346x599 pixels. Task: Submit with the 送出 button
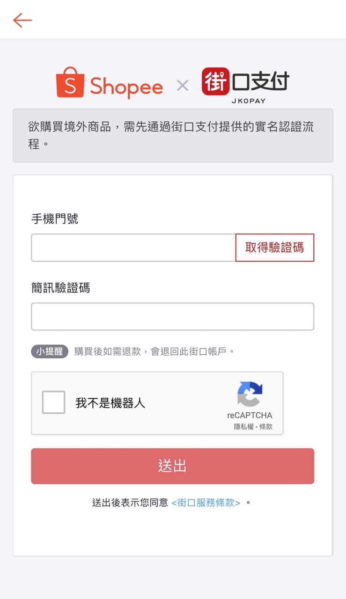coord(172,466)
